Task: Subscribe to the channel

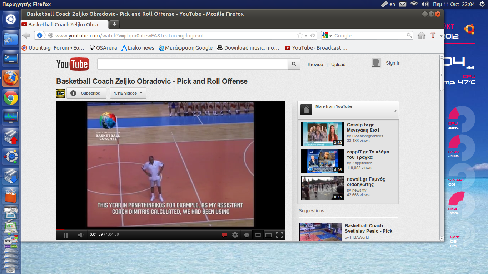Action: tap(86, 93)
